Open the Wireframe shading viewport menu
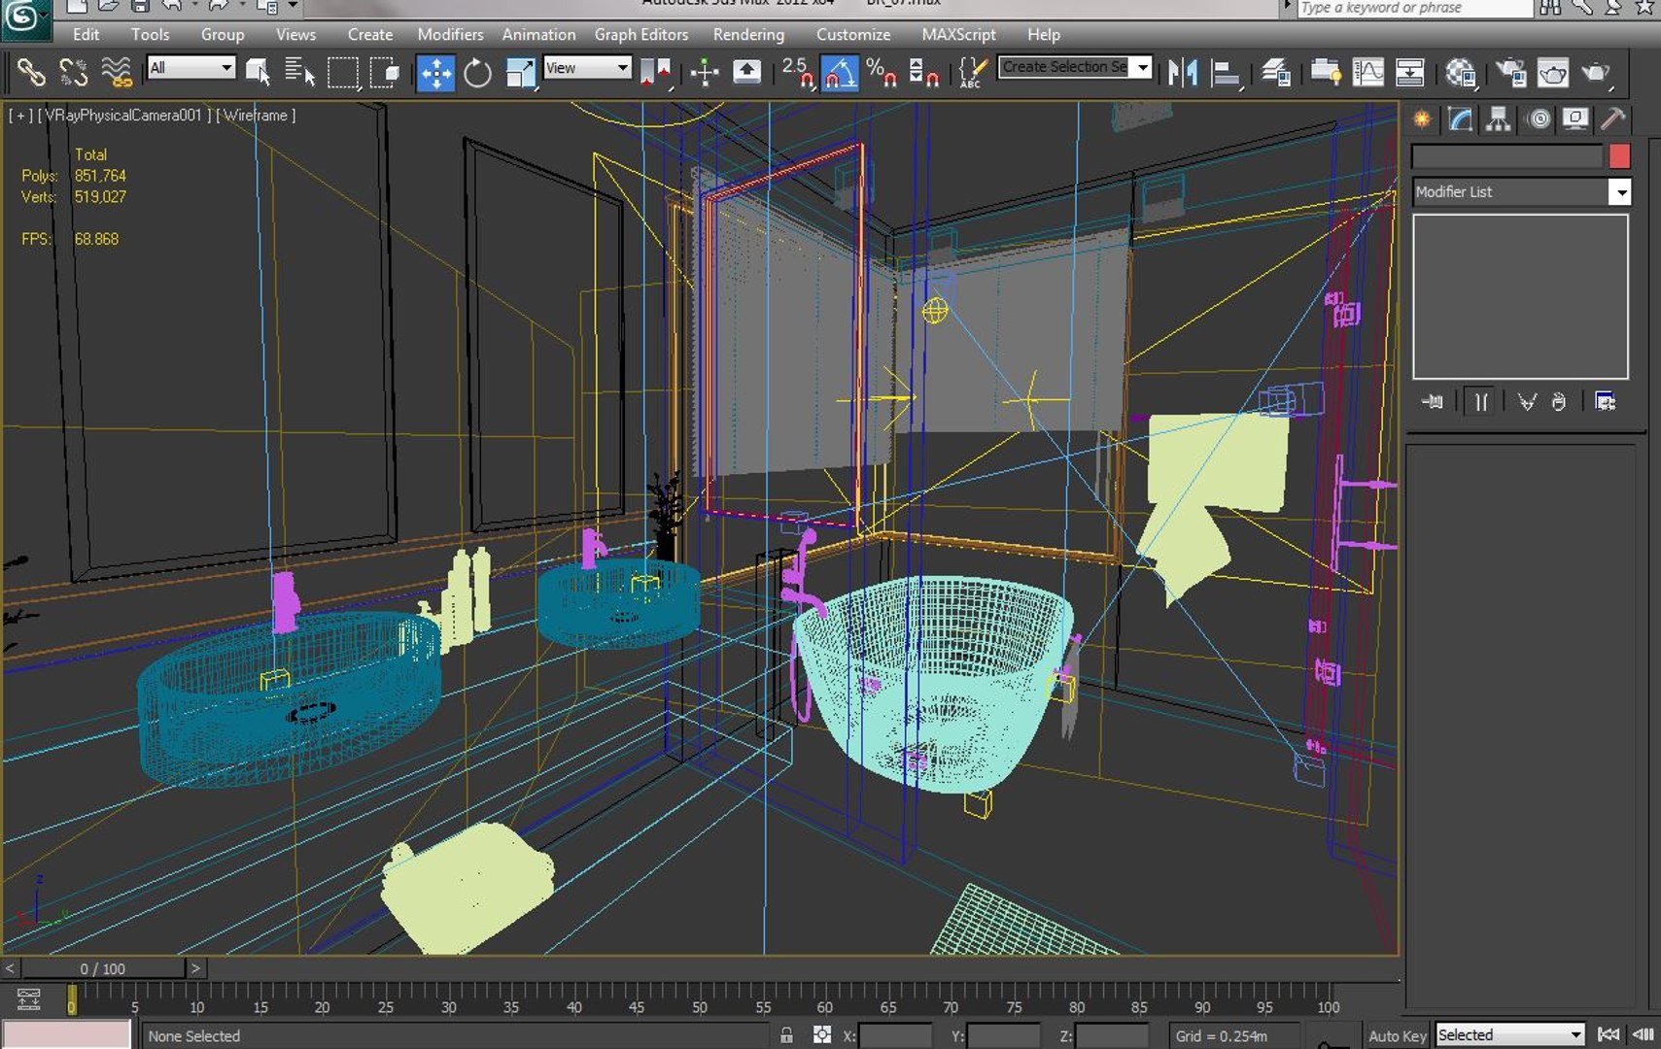 (x=256, y=115)
